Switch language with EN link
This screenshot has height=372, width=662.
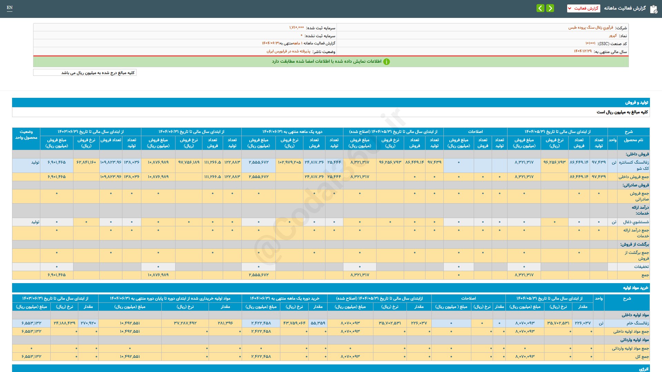[10, 8]
